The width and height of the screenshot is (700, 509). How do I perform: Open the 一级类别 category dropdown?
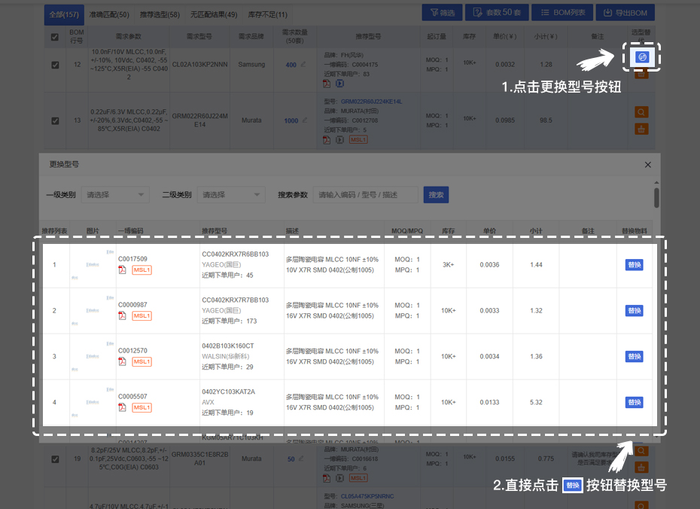114,194
